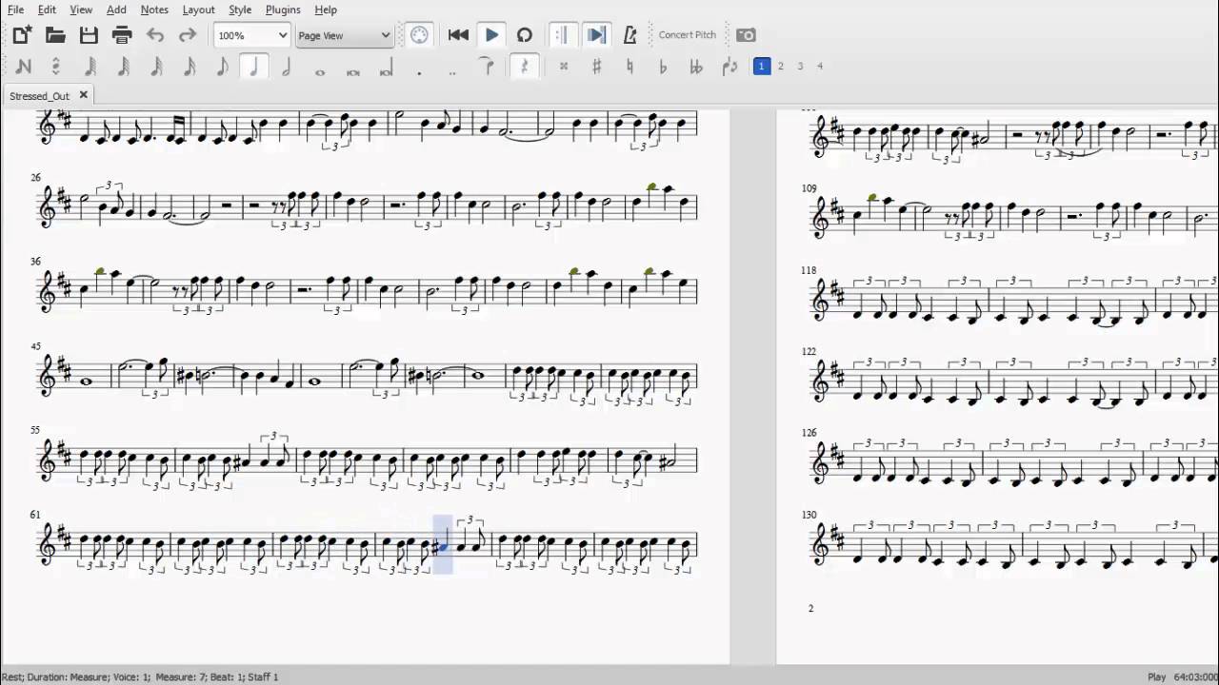
Task: Apply double flat accidental
Action: tap(696, 67)
